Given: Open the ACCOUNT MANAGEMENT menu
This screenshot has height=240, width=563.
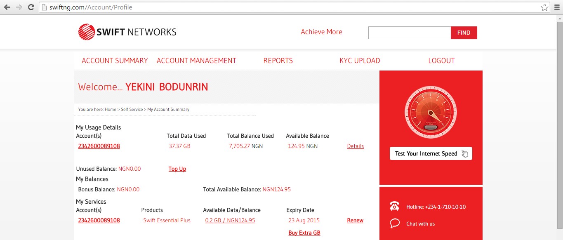Looking at the screenshot, I should click(x=196, y=60).
